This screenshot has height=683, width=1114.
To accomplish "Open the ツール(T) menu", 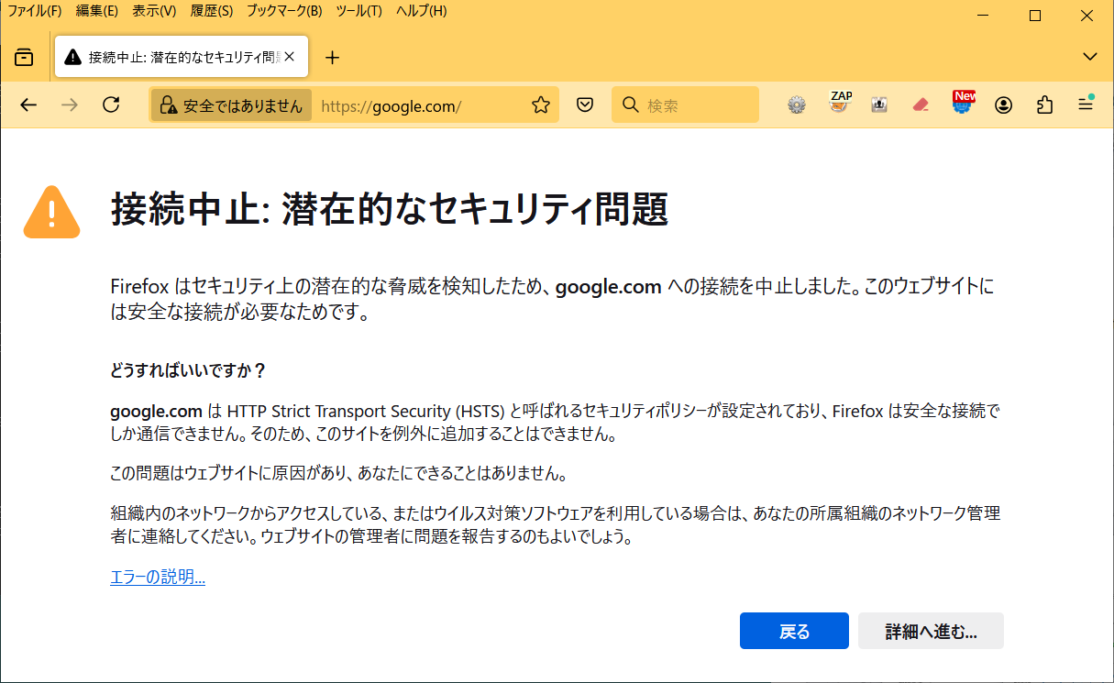I will (359, 11).
